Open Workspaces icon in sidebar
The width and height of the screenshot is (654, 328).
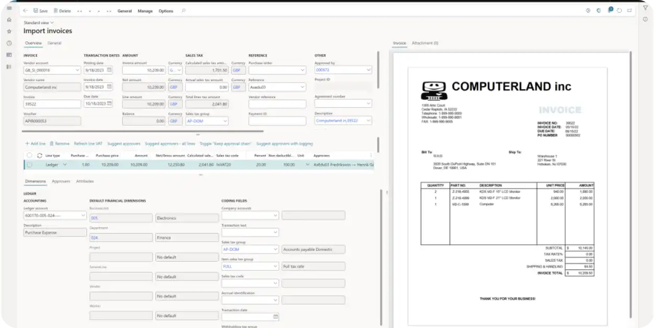[x=9, y=55]
